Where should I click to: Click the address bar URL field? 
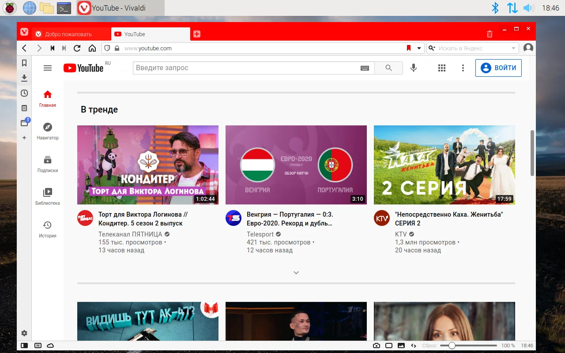(x=263, y=48)
